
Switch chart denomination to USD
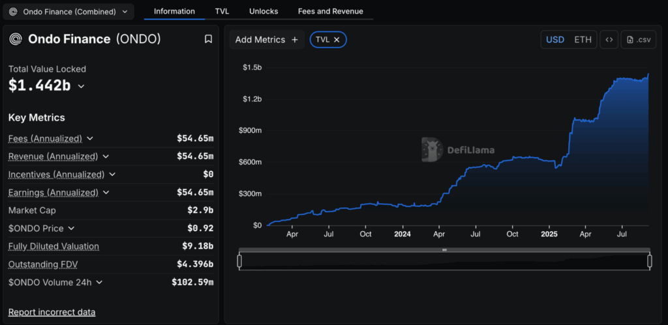pos(554,40)
